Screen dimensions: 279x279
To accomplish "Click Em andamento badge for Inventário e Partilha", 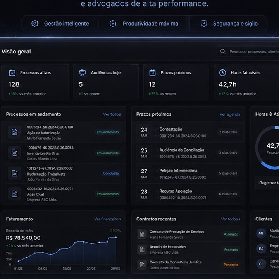I will pos(108,153).
